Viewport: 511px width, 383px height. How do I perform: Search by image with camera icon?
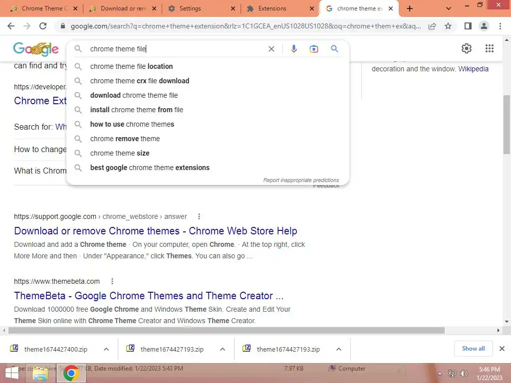[x=313, y=49]
